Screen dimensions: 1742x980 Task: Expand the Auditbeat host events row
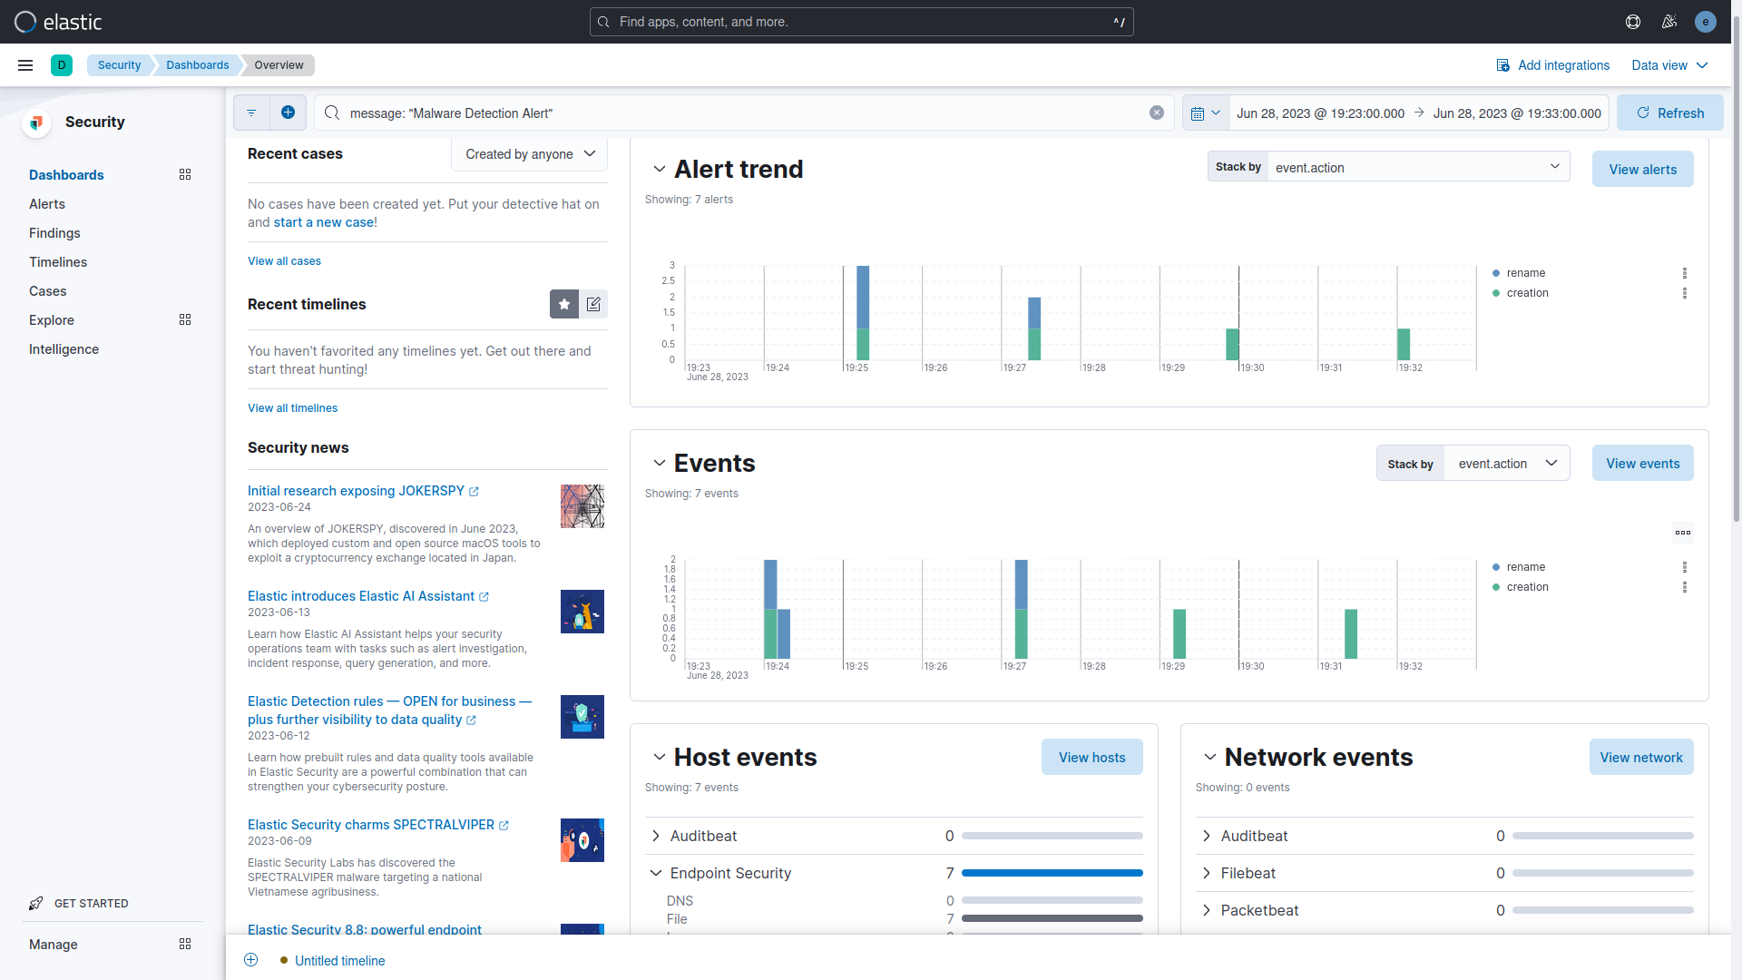coord(656,836)
